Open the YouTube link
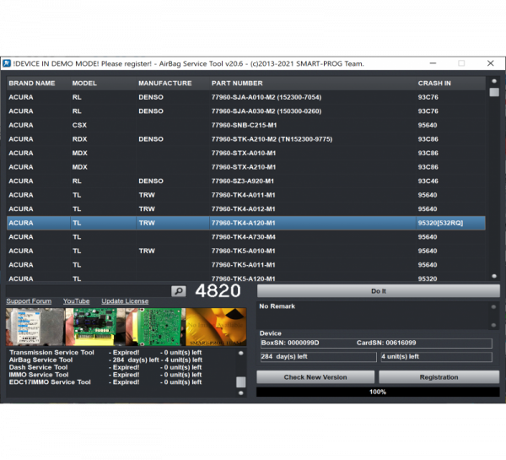Image resolution: width=506 pixels, height=460 pixels. coord(76,301)
